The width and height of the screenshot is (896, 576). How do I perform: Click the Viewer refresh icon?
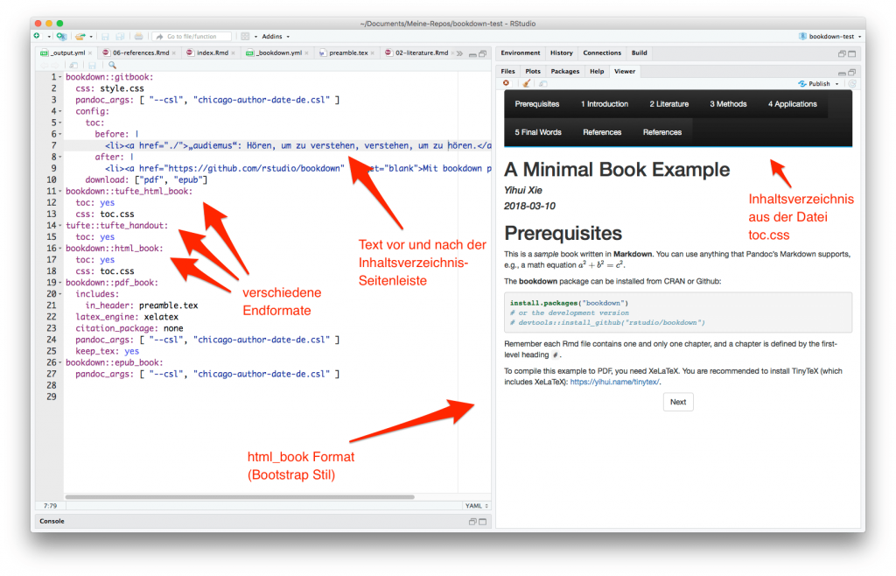pos(852,84)
